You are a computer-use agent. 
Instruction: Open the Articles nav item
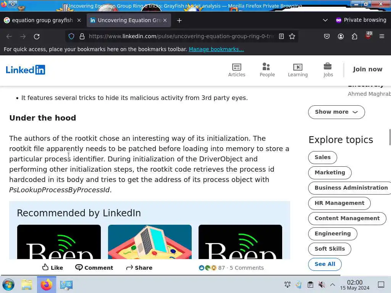point(237,70)
